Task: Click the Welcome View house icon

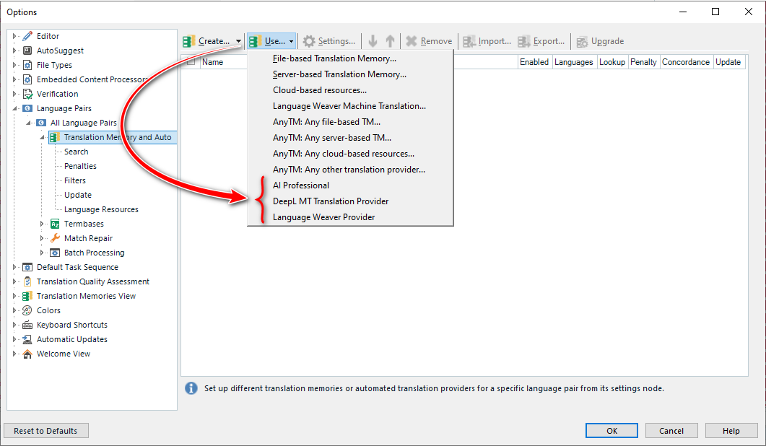Action: tap(28, 354)
